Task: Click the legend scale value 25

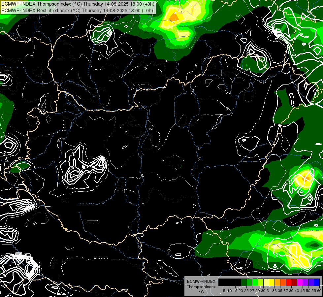Action: coord(246,291)
